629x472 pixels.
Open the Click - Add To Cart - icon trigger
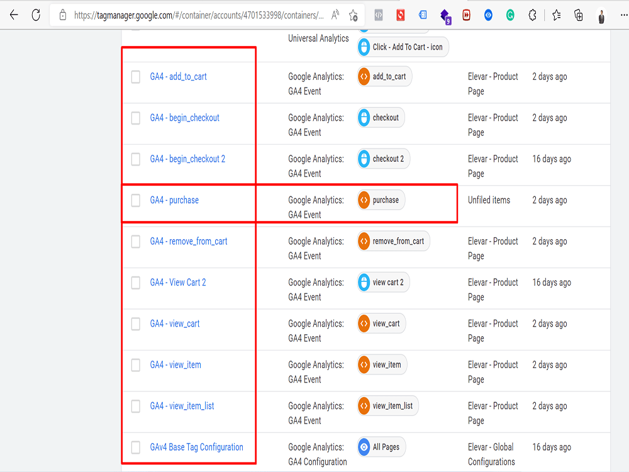(x=403, y=47)
